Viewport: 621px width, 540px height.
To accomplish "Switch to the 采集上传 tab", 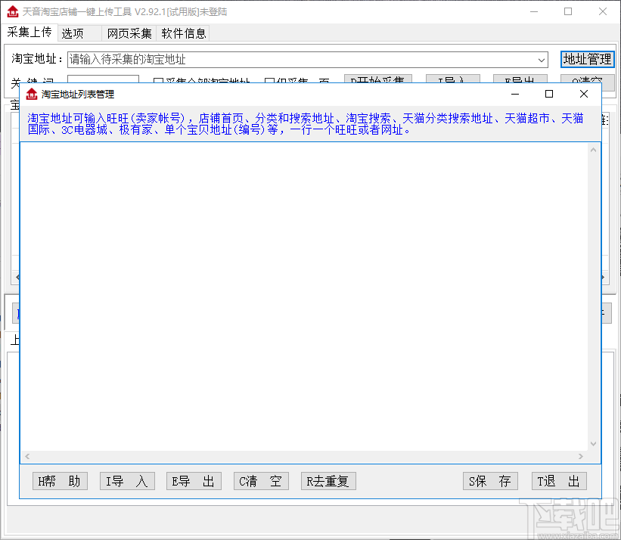I will [x=29, y=33].
